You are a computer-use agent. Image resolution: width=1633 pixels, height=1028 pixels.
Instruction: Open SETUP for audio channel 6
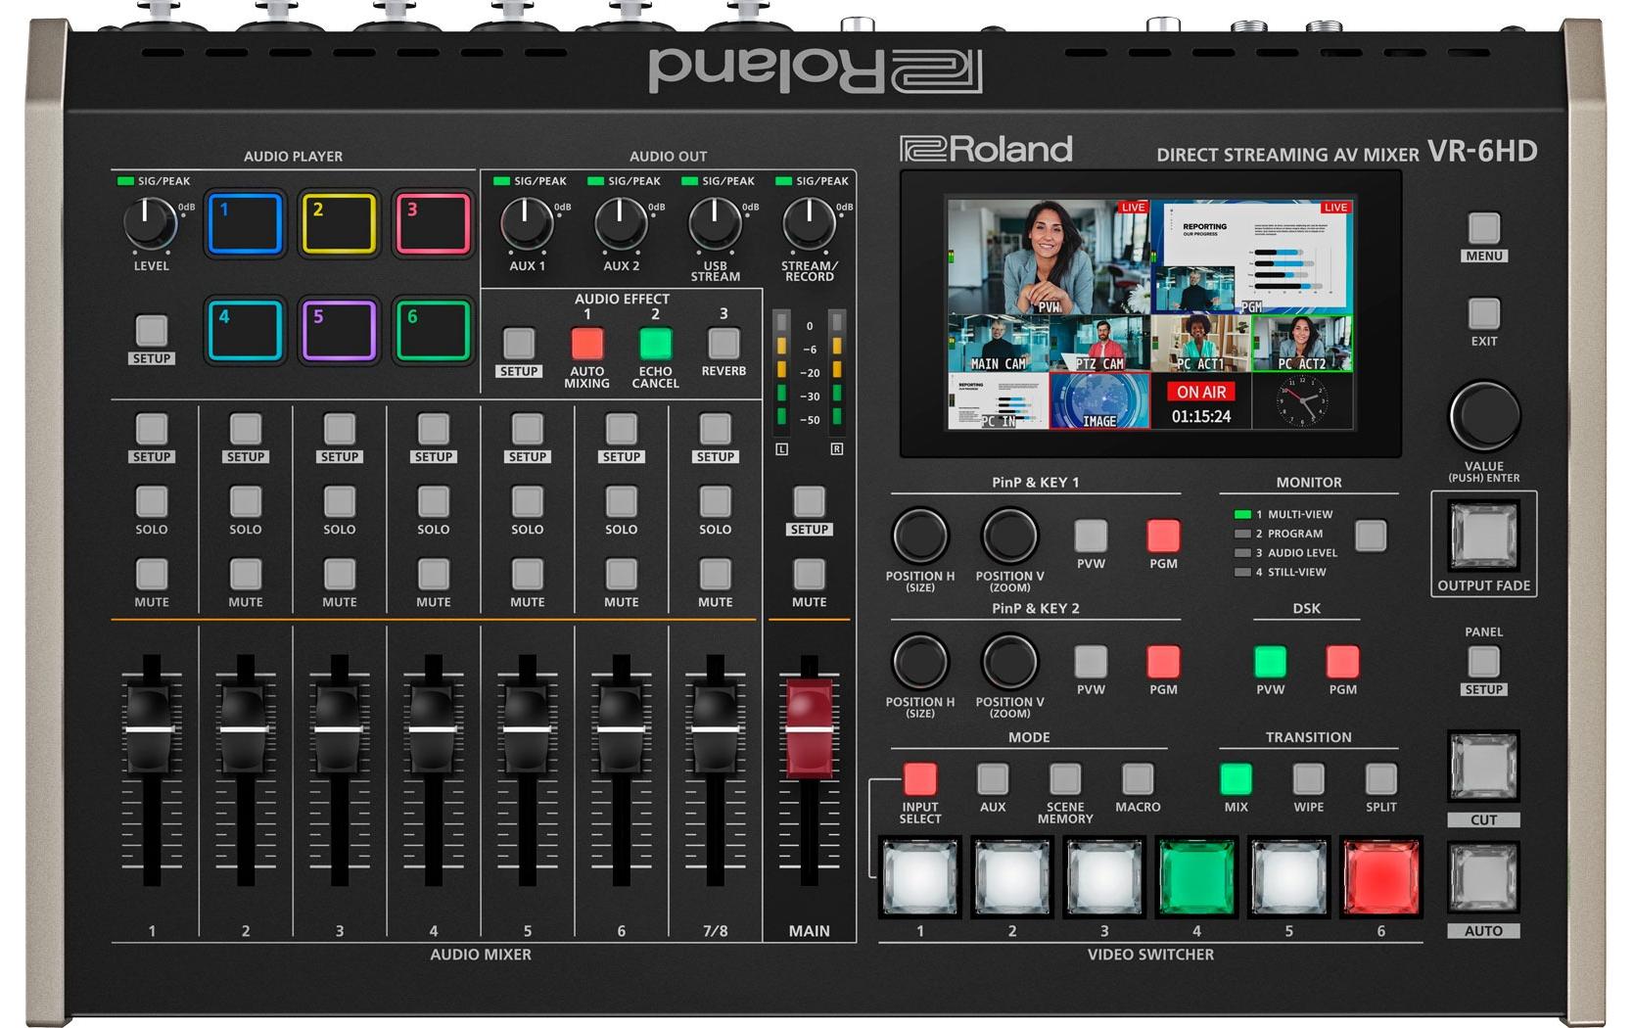(x=621, y=428)
